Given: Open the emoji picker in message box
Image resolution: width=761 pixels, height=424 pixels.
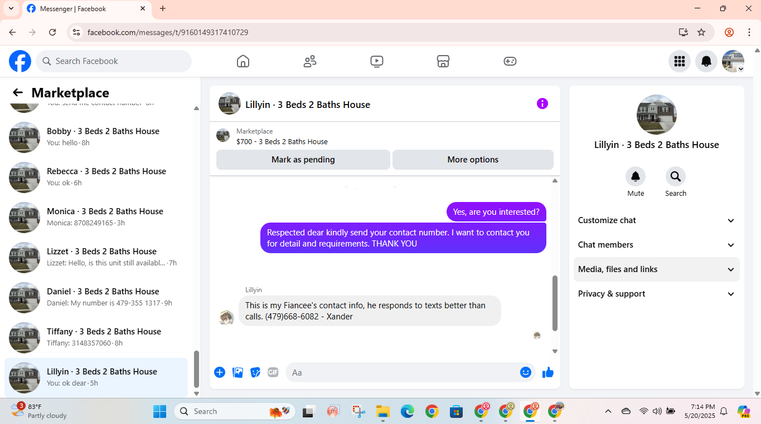Looking at the screenshot, I should (526, 372).
